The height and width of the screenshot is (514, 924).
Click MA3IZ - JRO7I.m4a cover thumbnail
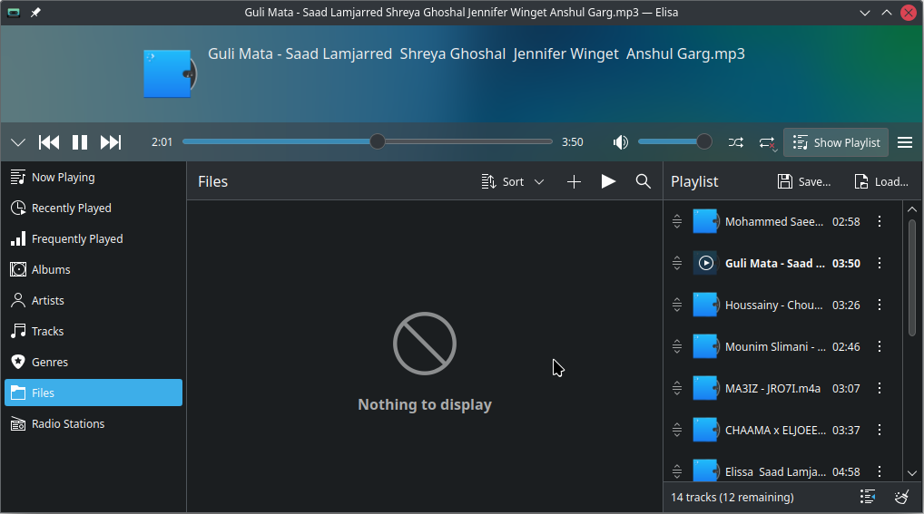pos(706,389)
